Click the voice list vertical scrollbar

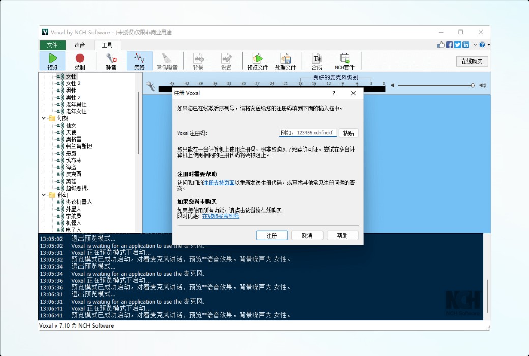(138, 123)
